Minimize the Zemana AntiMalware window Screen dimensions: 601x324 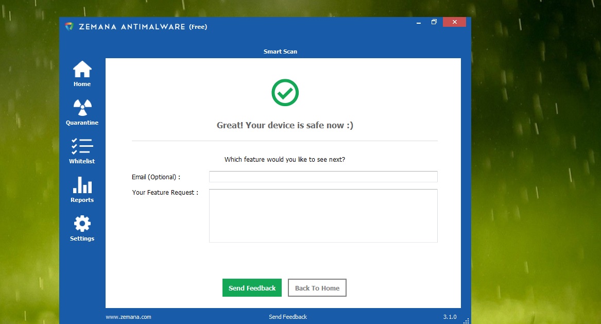point(419,22)
